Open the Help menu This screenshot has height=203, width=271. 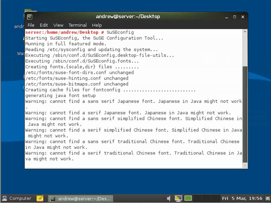[x=97, y=25]
